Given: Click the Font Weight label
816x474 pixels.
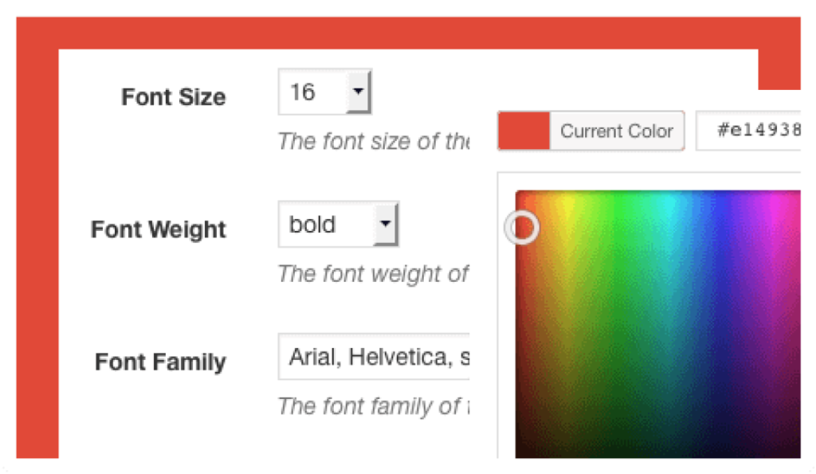Looking at the screenshot, I should (159, 229).
